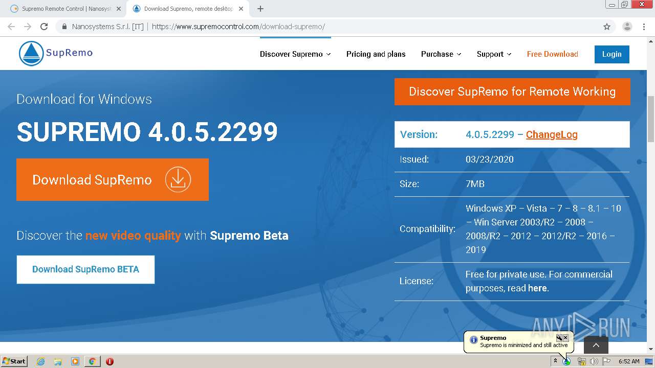
Task: Click the Login button
Action: (x=612, y=54)
